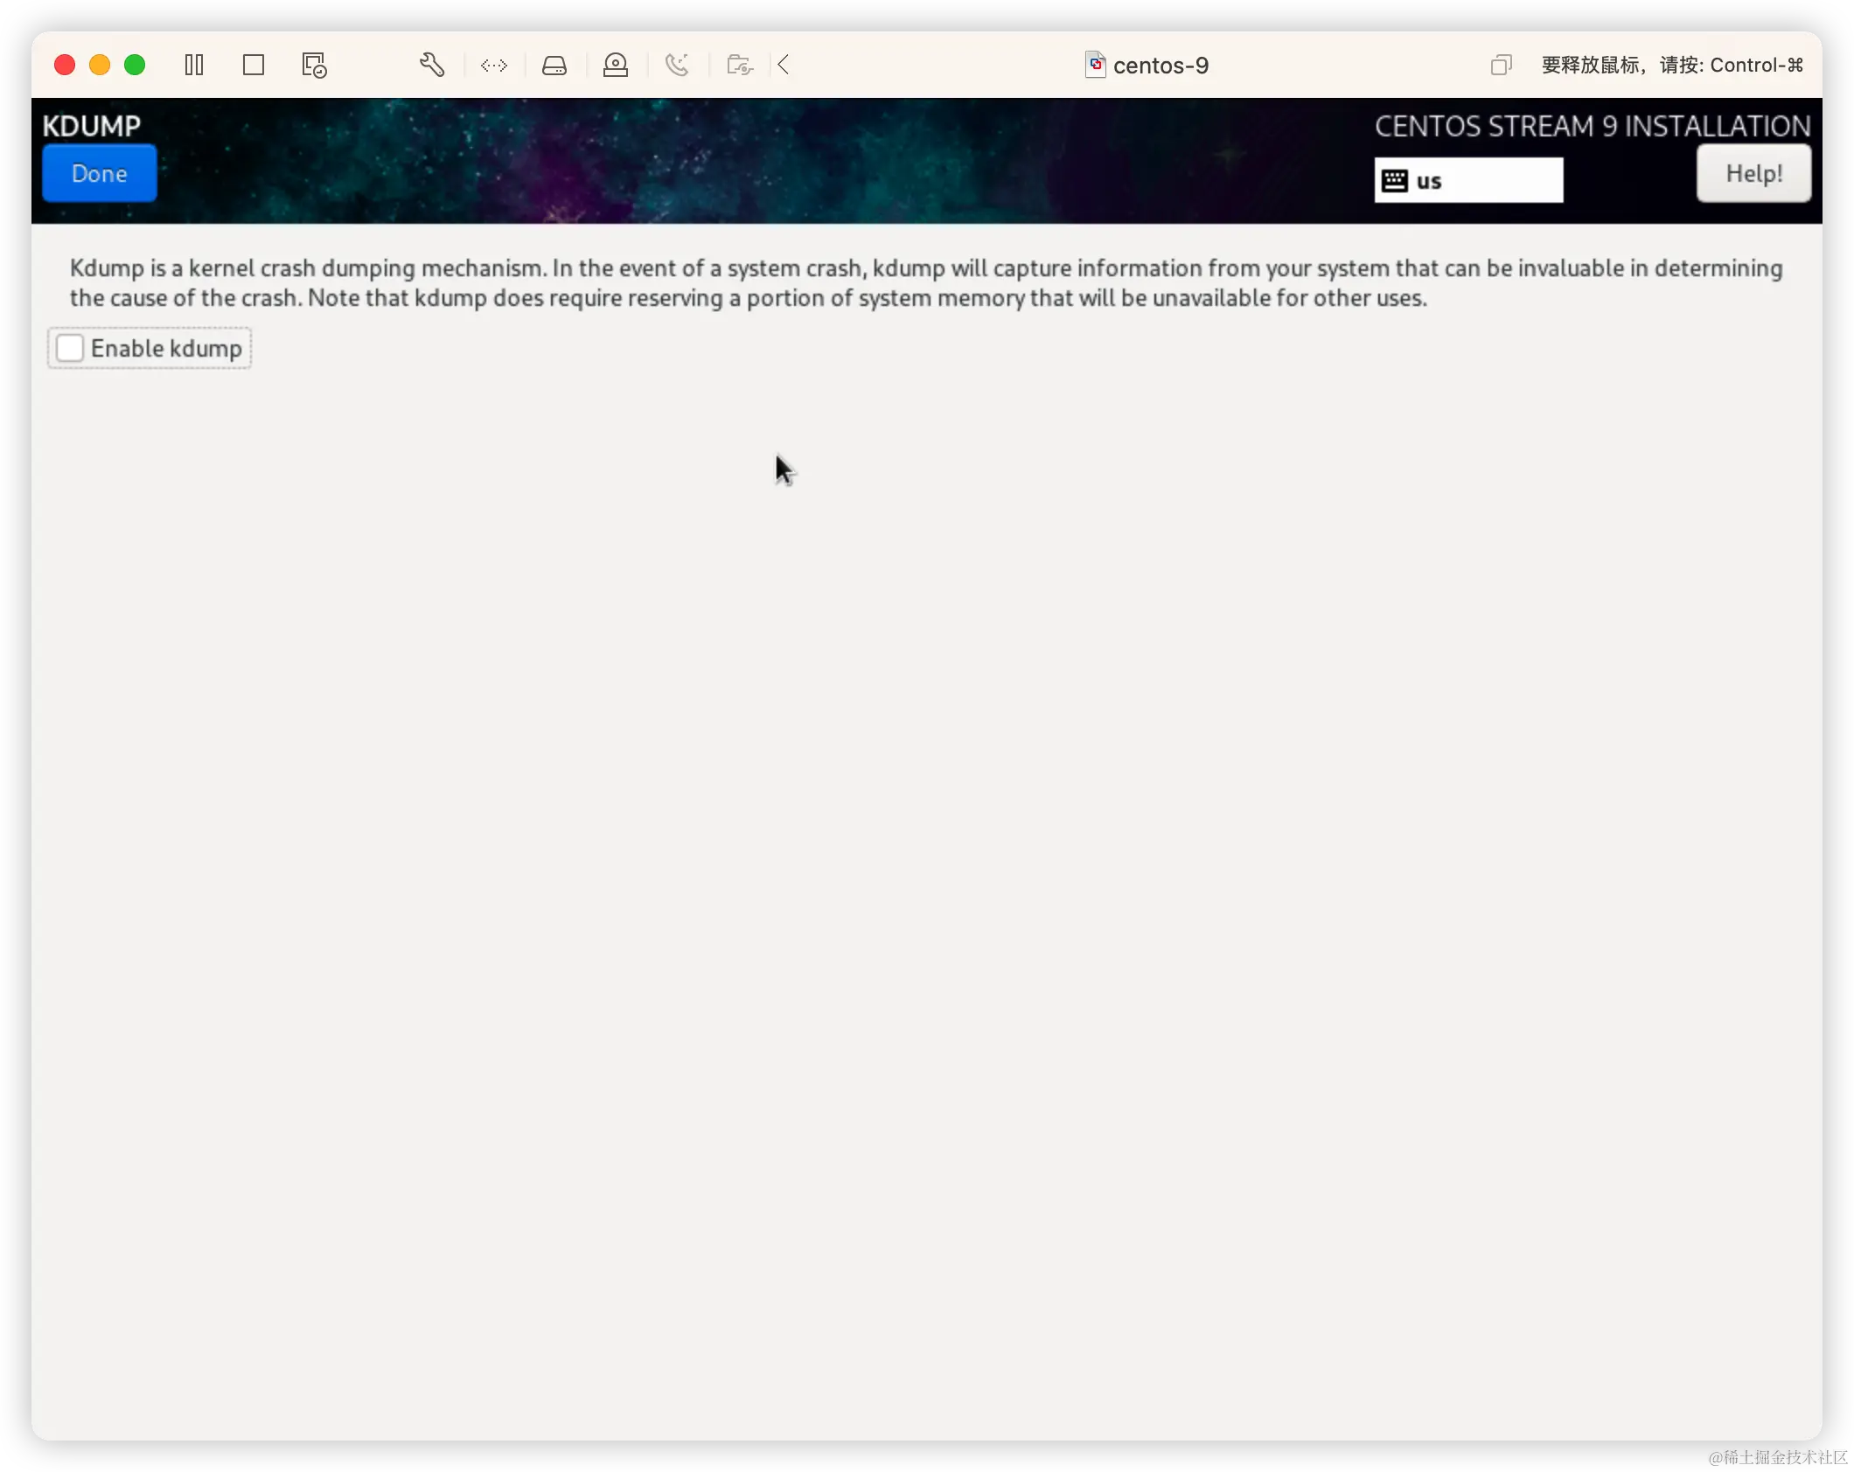This screenshot has height=1472, width=1854.
Task: Click the keyboard icon beside the us layout
Action: [1394, 180]
